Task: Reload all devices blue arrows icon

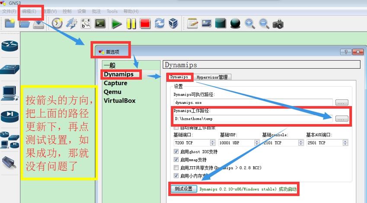Action: click(x=160, y=23)
